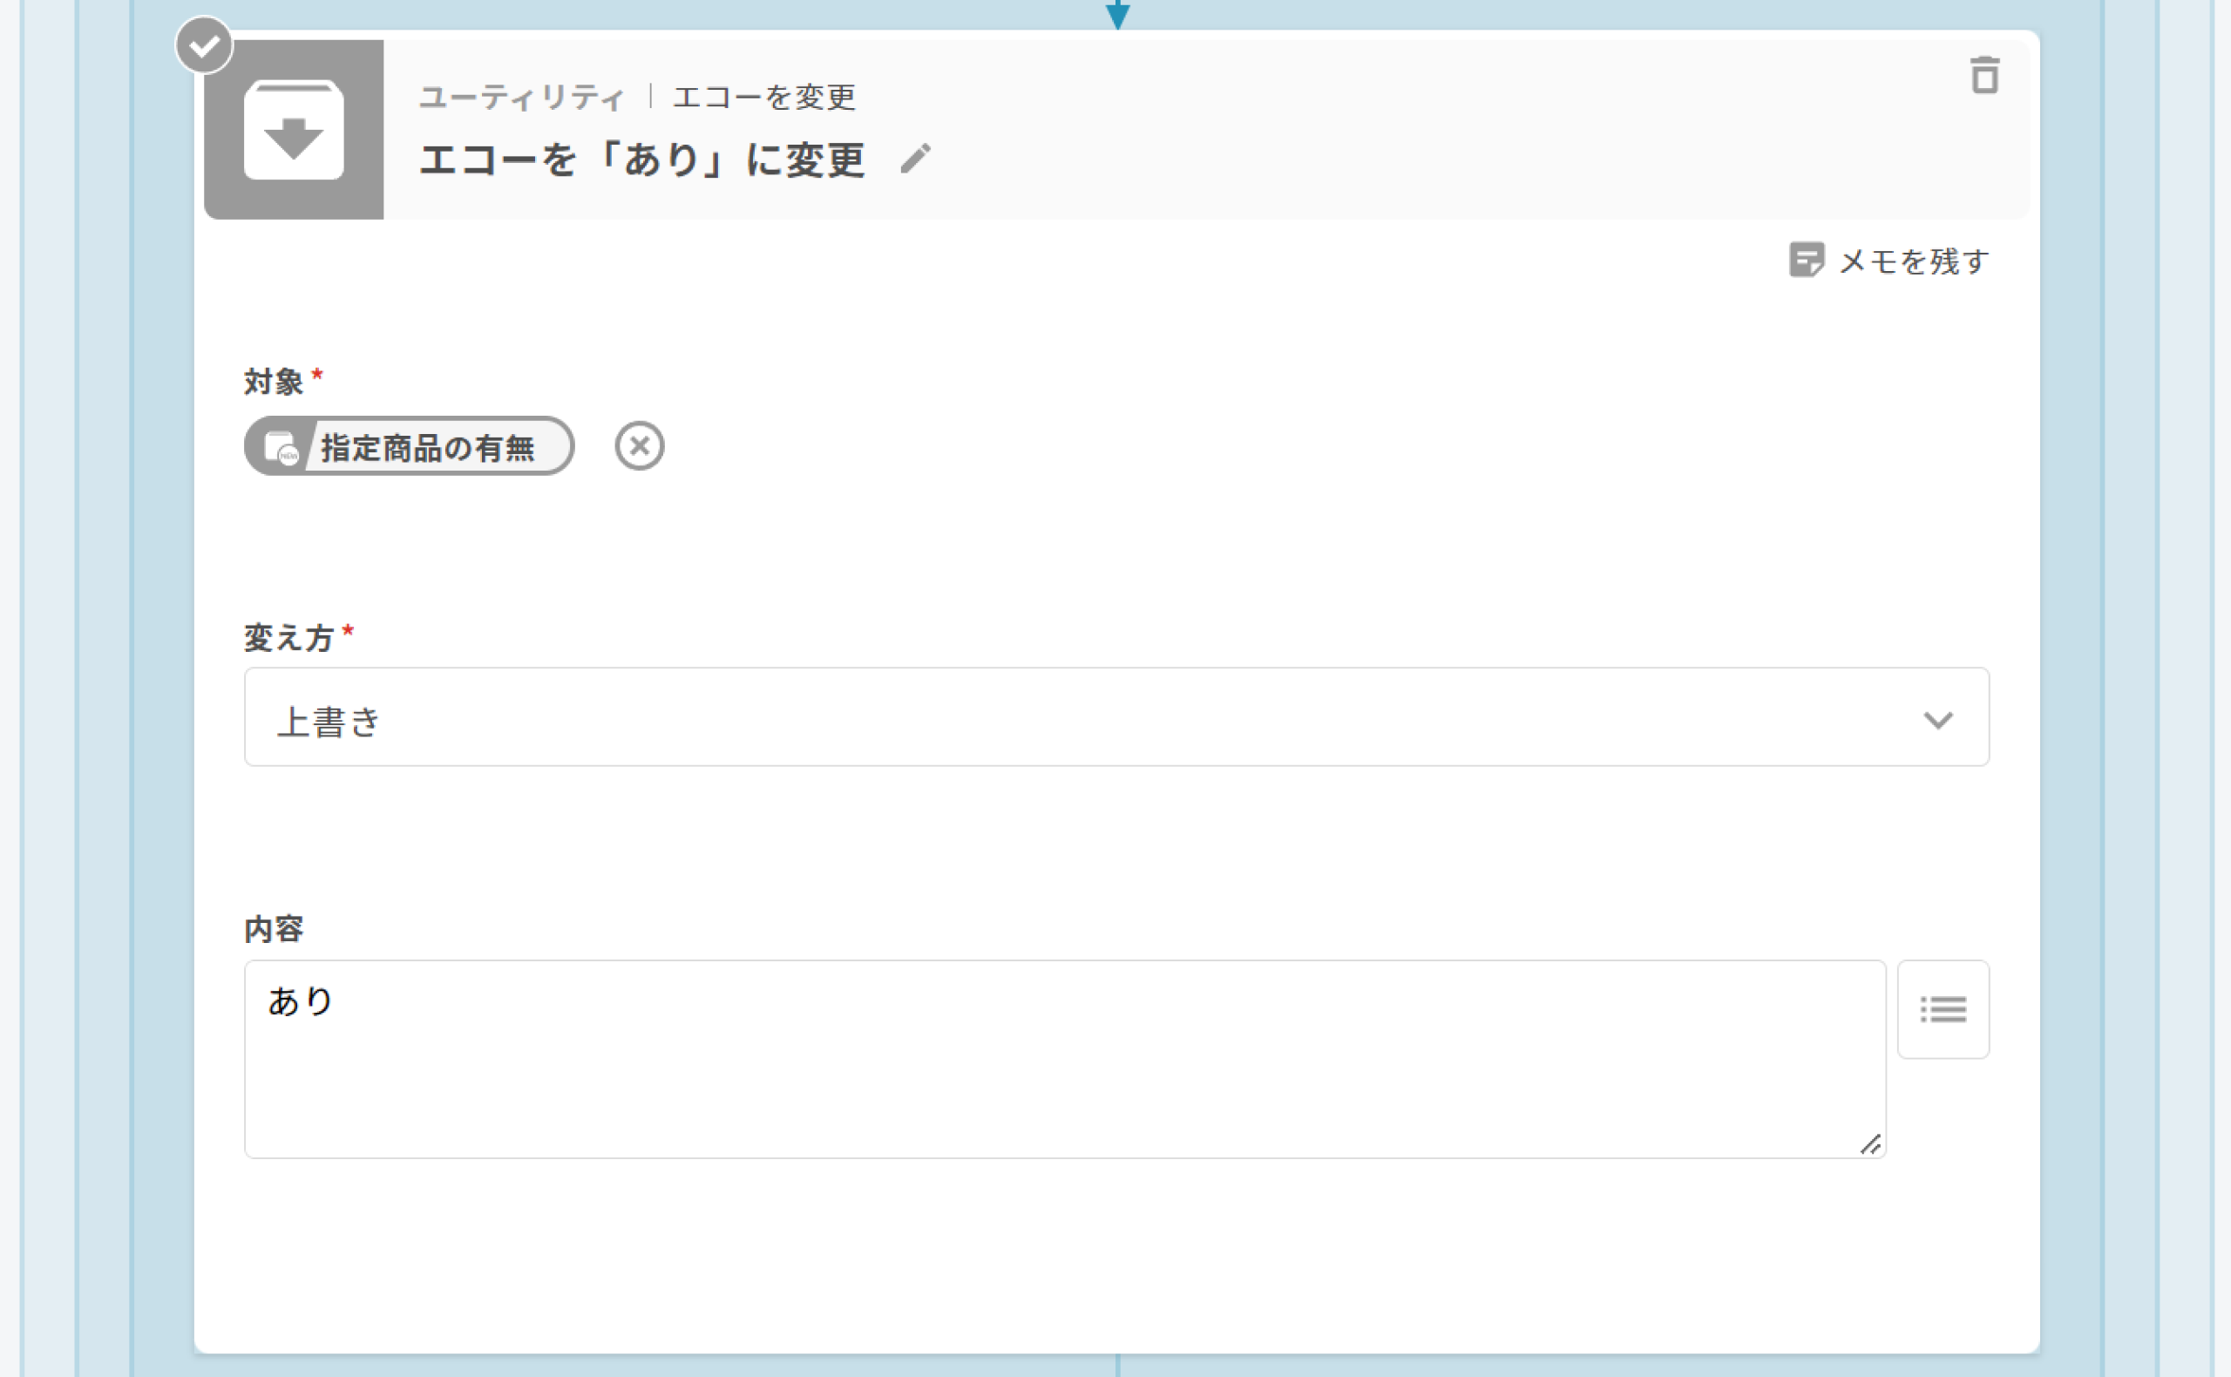Click the trash delete icon
The image size is (2231, 1377).
point(1984,75)
